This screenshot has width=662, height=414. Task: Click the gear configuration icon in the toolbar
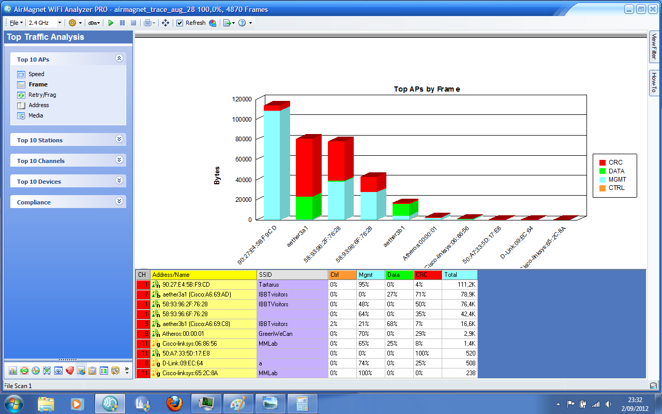tap(72, 23)
